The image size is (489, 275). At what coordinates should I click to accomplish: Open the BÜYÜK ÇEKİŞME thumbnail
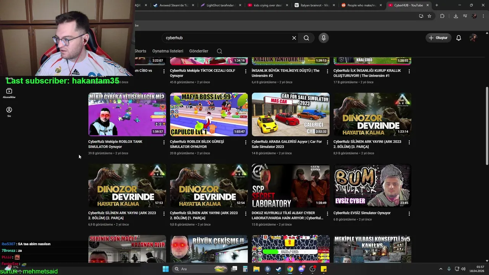(209, 249)
